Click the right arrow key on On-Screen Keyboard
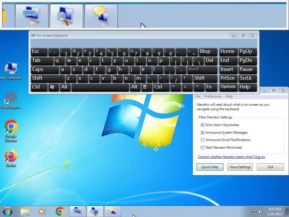This screenshot has width=289, height=217. pos(199,88)
